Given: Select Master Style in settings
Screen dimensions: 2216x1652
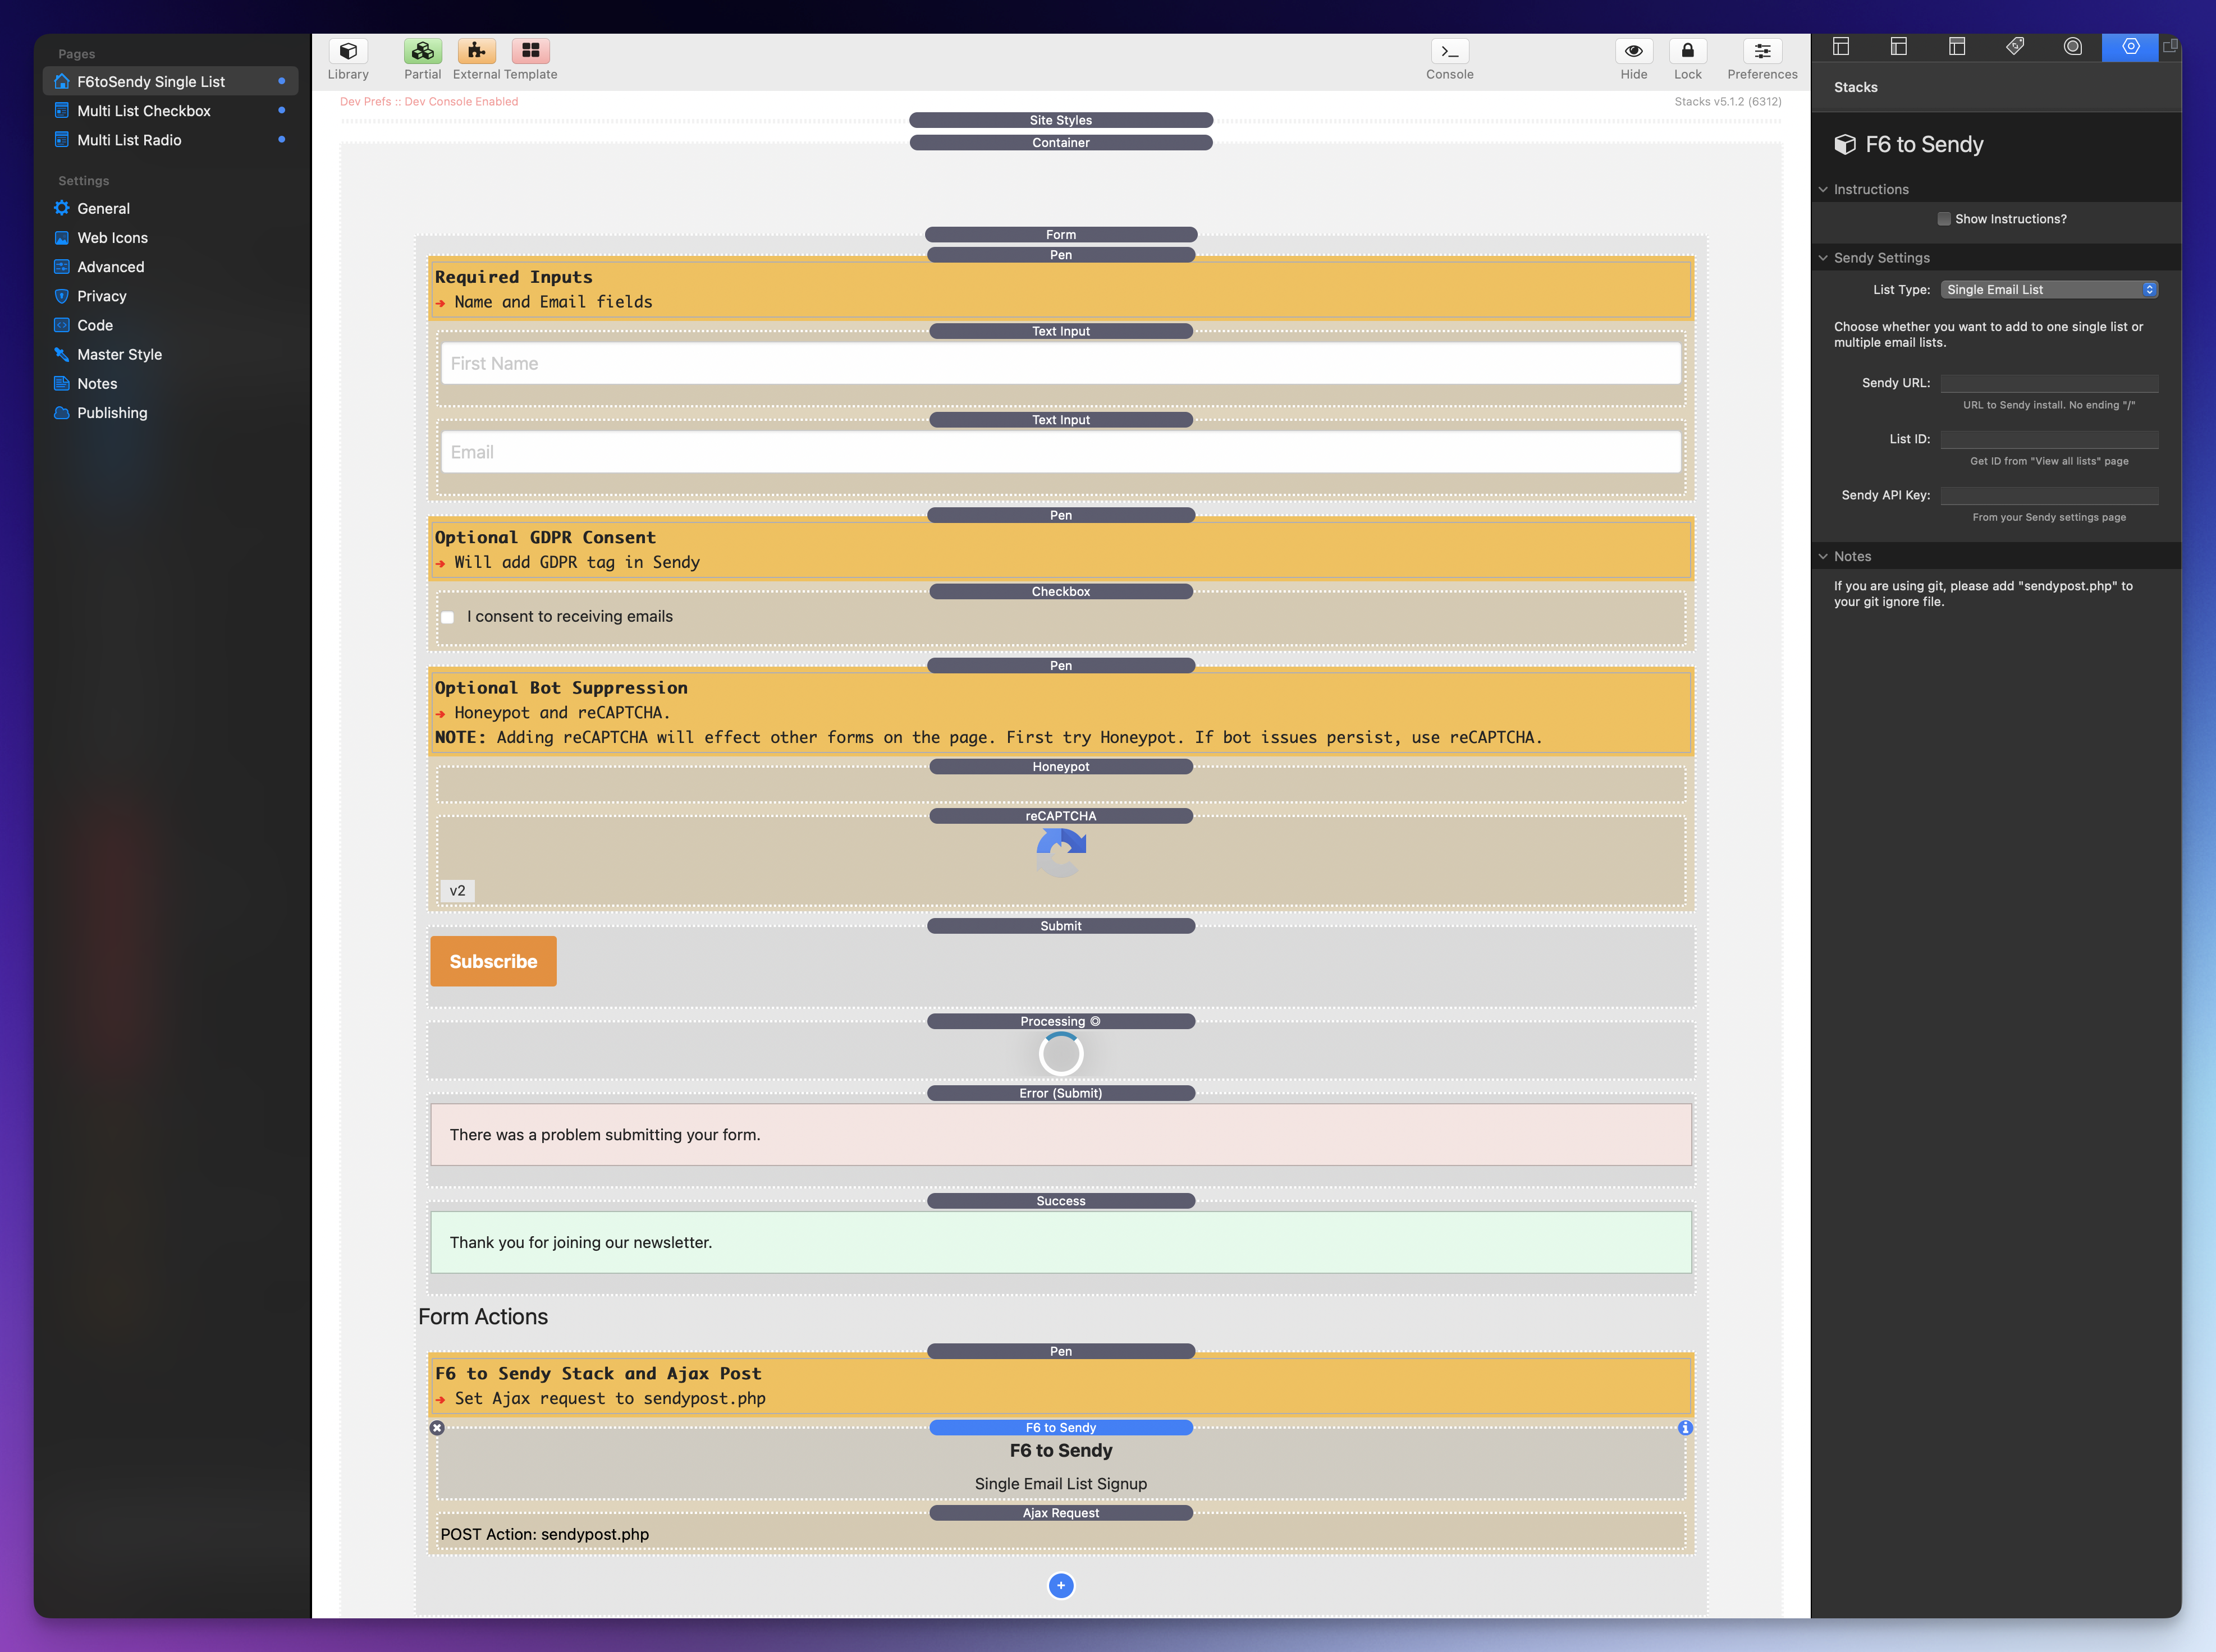Looking at the screenshot, I should [x=119, y=354].
